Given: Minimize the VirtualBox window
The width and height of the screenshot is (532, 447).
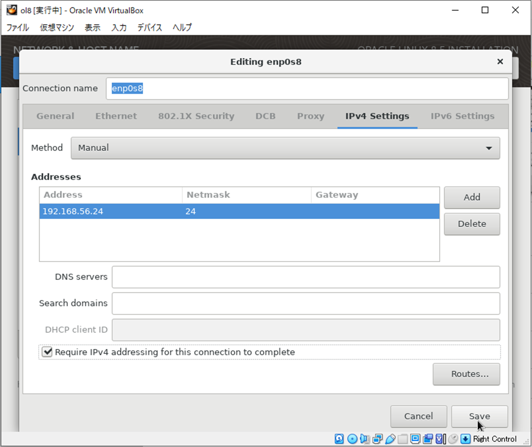Looking at the screenshot, I should coord(455,10).
